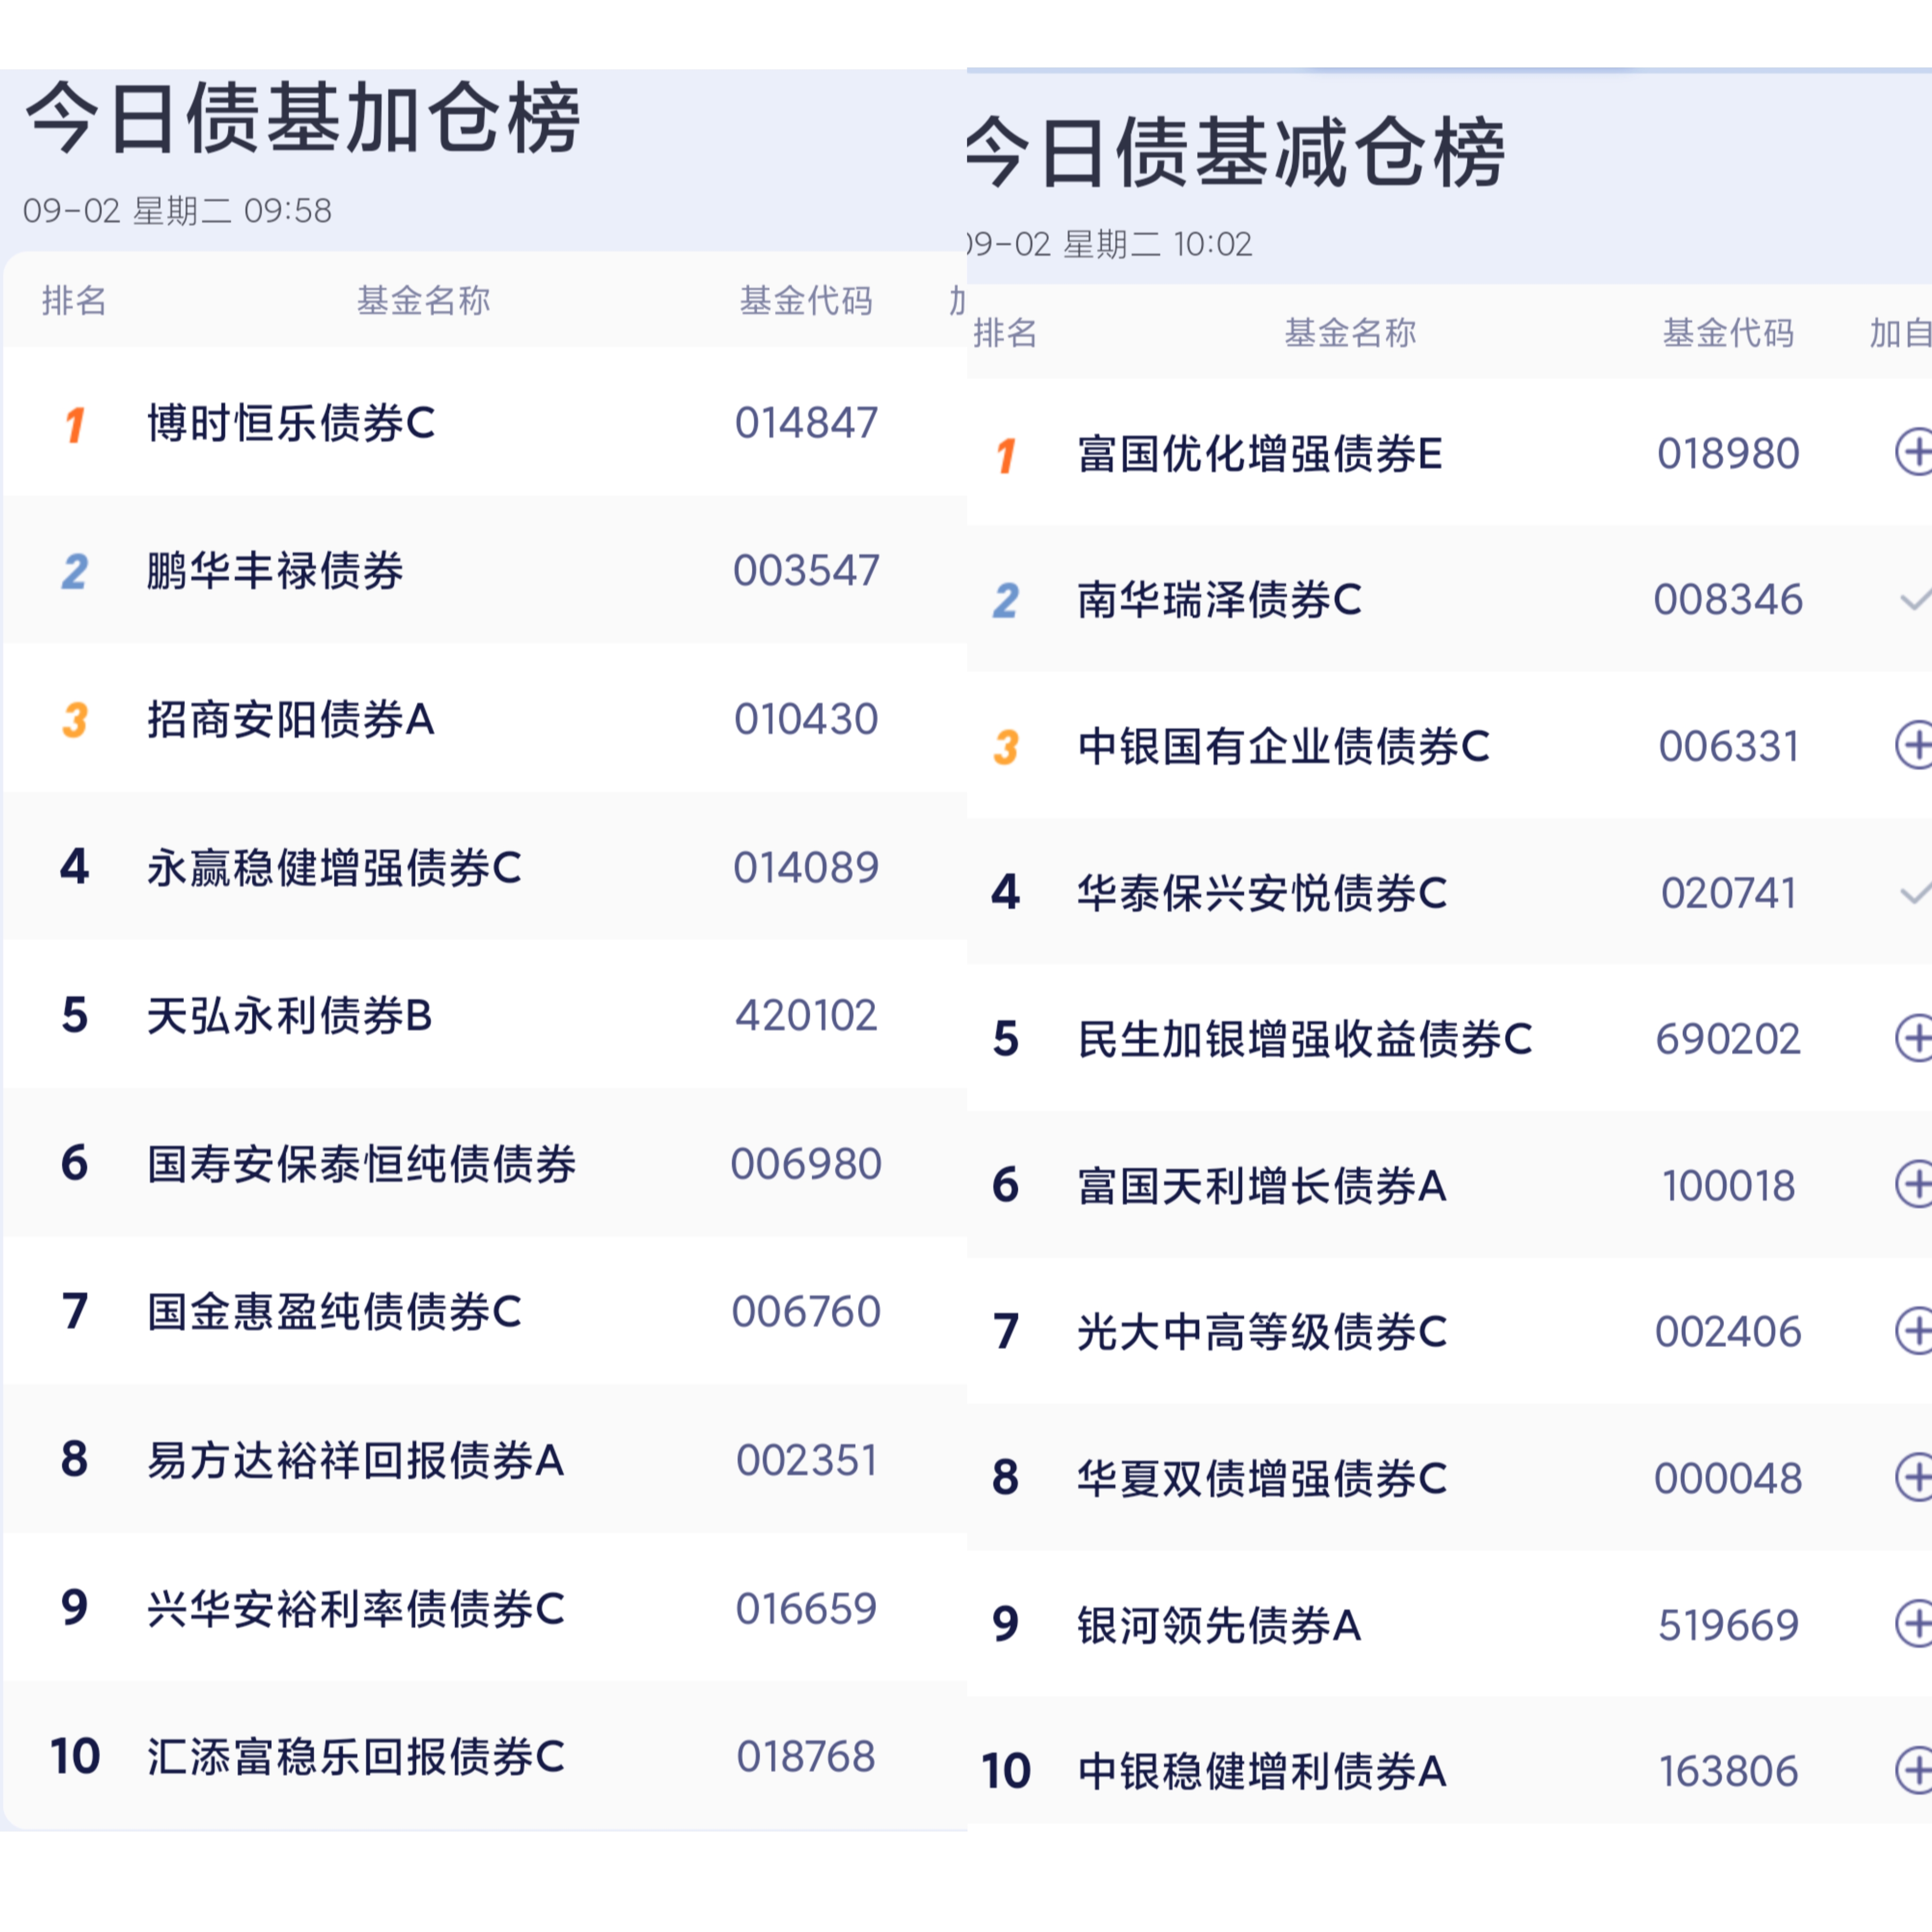Screen dimensions: 1932x1932
Task: Open fund 鹏华丰禄债券
Action: (x=275, y=571)
